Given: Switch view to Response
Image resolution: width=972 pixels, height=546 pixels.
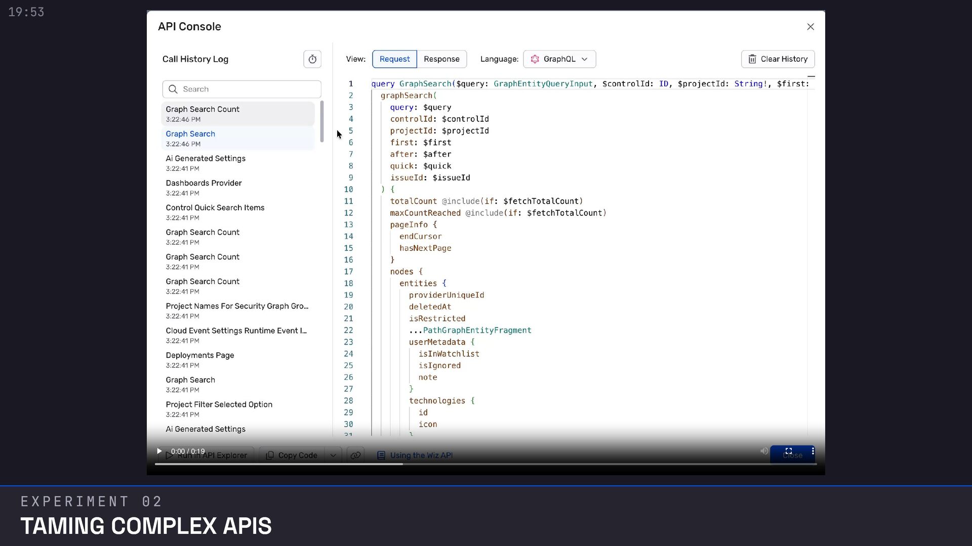Looking at the screenshot, I should tap(441, 59).
